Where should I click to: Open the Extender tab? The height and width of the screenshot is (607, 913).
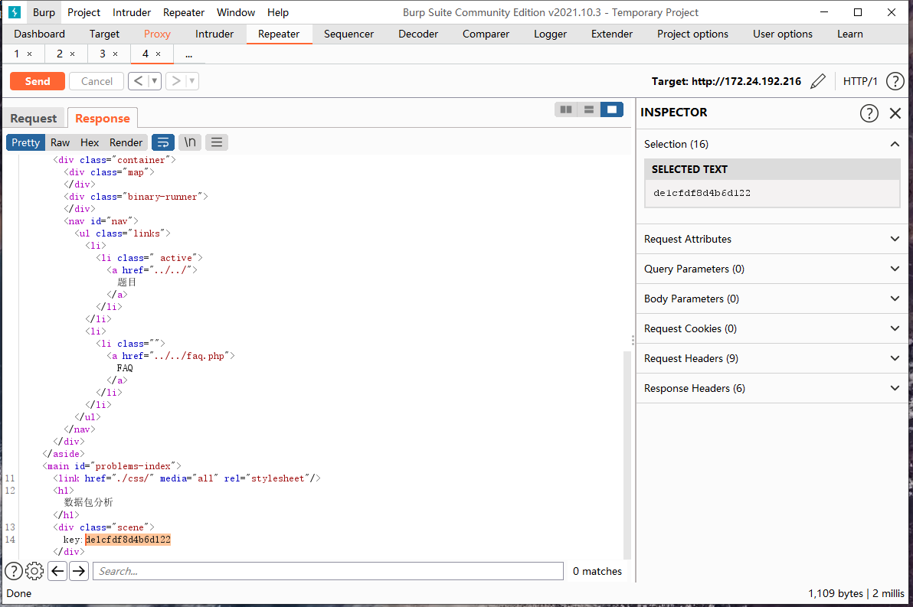611,34
